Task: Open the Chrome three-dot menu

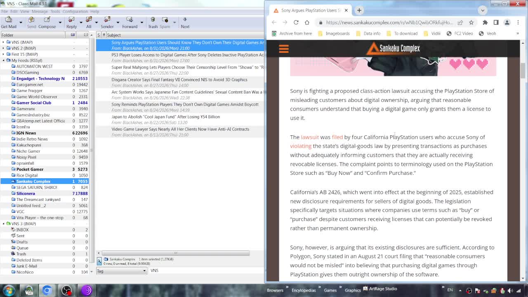Action: [x=518, y=22]
